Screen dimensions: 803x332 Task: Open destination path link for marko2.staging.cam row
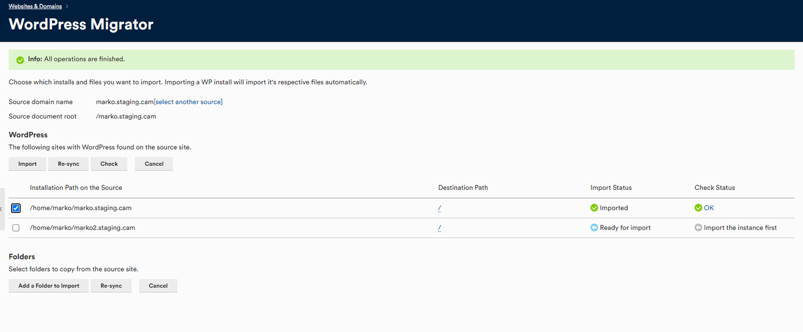click(440, 228)
